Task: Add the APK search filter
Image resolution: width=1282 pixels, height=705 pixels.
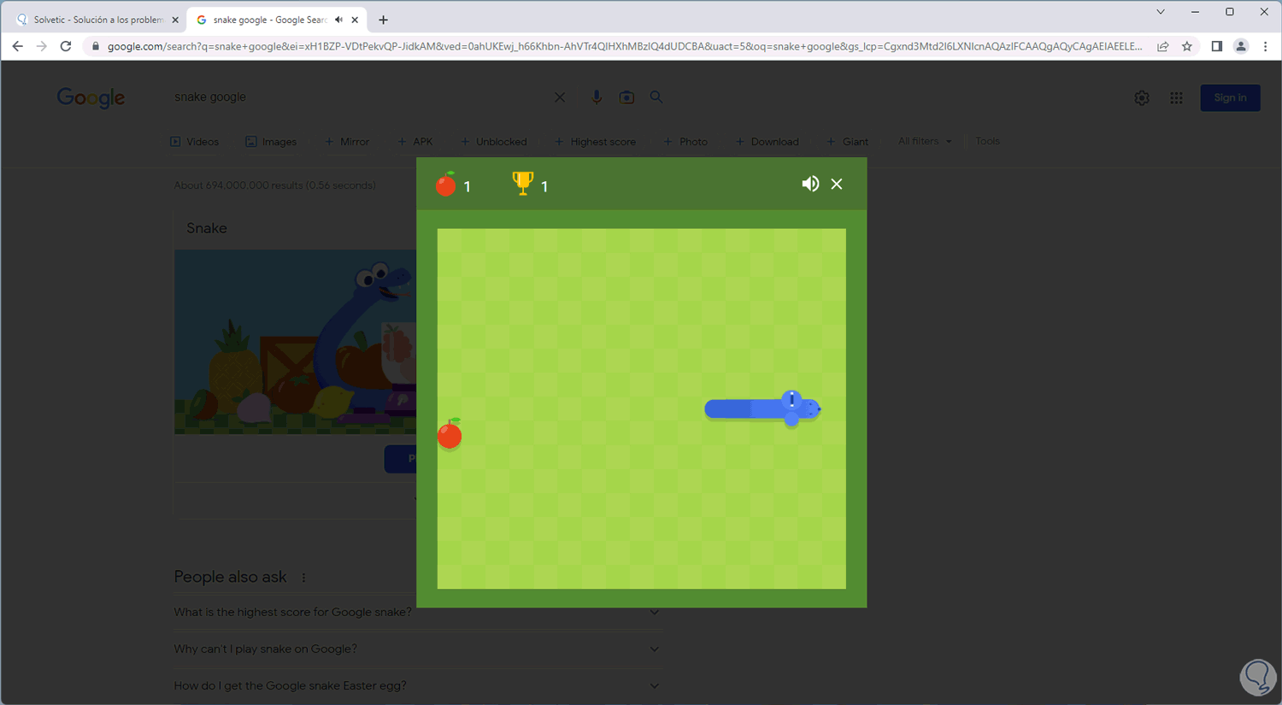Action: coord(415,142)
